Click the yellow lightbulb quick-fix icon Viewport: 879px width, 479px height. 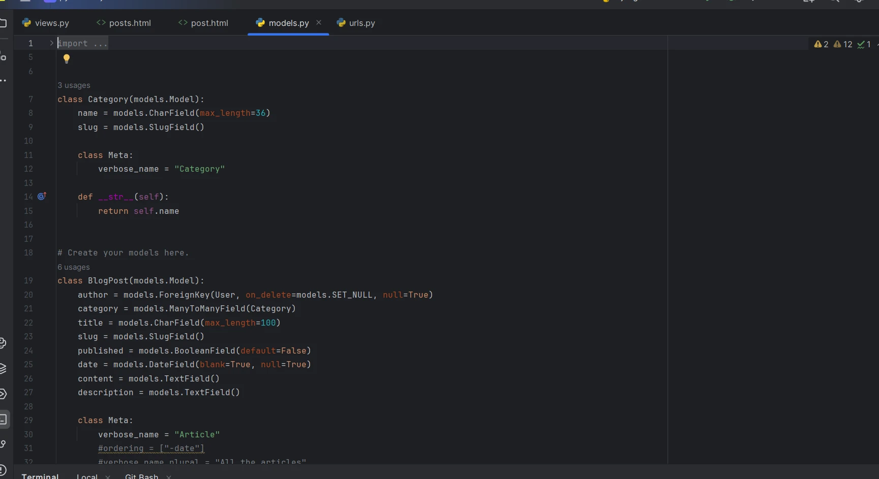pos(67,58)
